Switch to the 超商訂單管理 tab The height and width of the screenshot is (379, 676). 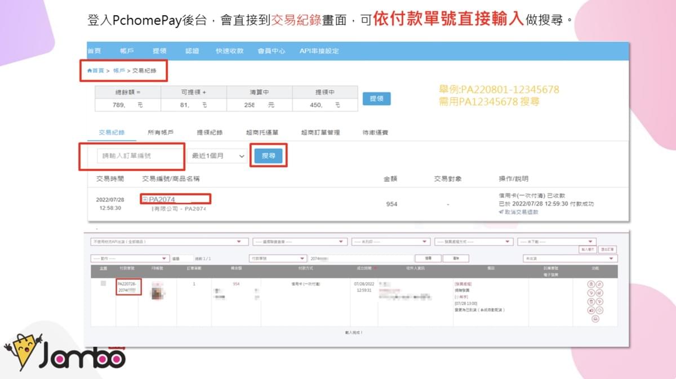[321, 132]
